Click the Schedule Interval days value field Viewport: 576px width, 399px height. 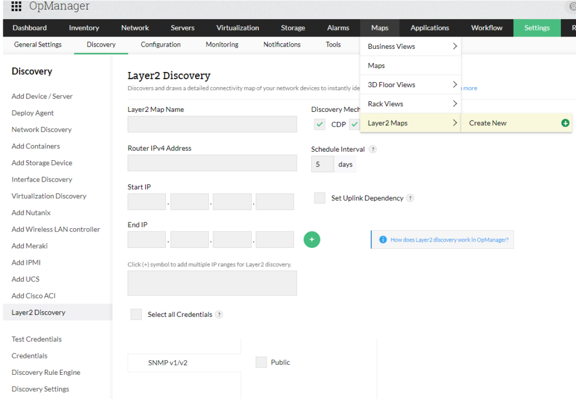coord(322,164)
